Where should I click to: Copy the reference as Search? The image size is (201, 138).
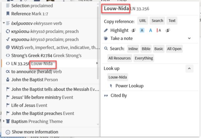(x=157, y=20)
